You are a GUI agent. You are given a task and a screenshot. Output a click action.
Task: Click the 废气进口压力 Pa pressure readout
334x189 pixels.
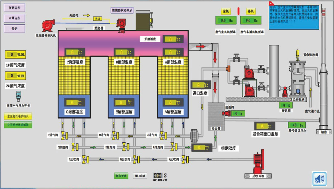(x=297, y=125)
